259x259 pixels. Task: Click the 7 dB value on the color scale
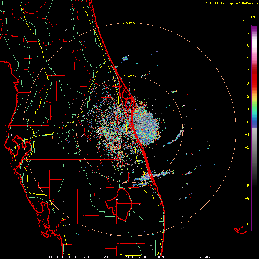point(248,32)
